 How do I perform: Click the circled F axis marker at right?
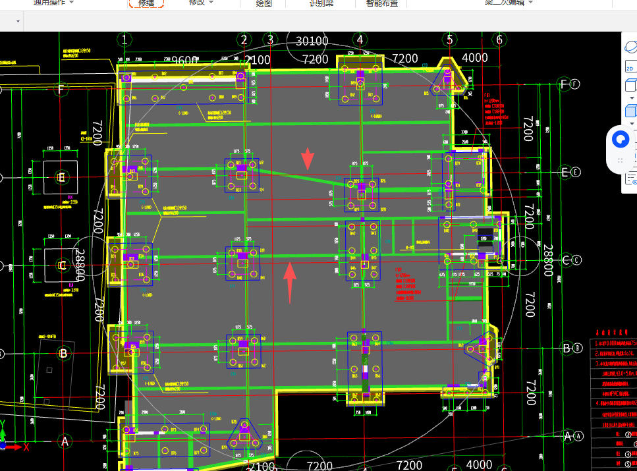pos(575,84)
